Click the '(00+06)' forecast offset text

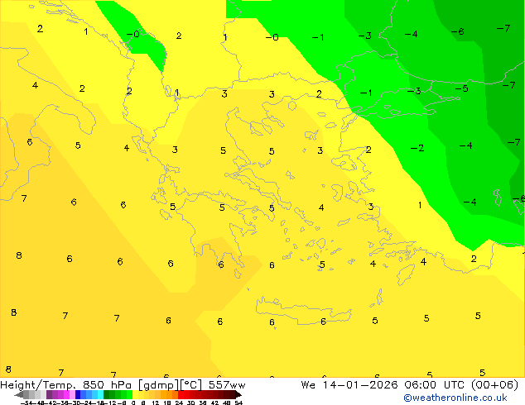click(495, 385)
